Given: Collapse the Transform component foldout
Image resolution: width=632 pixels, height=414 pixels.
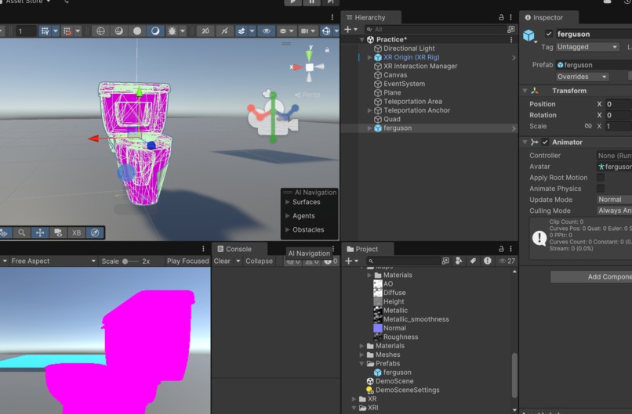Looking at the screenshot, I should pos(525,91).
